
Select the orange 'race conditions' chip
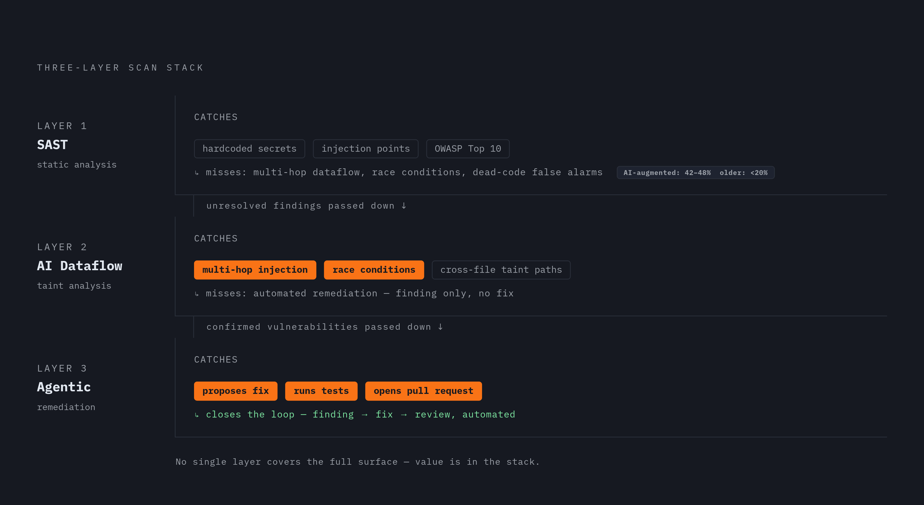point(374,270)
